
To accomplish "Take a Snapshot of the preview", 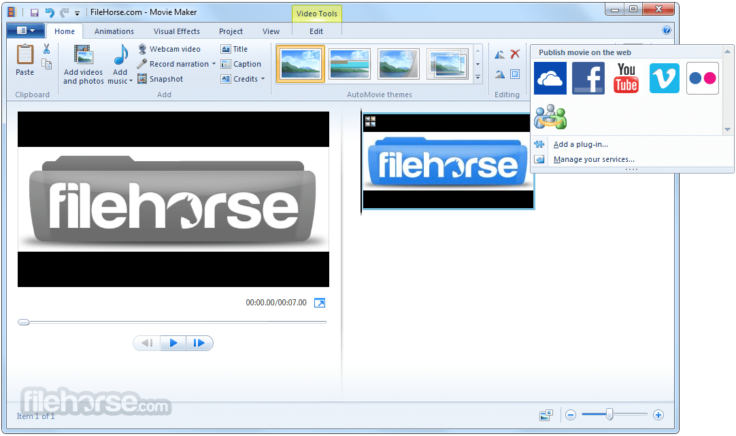I will point(161,79).
